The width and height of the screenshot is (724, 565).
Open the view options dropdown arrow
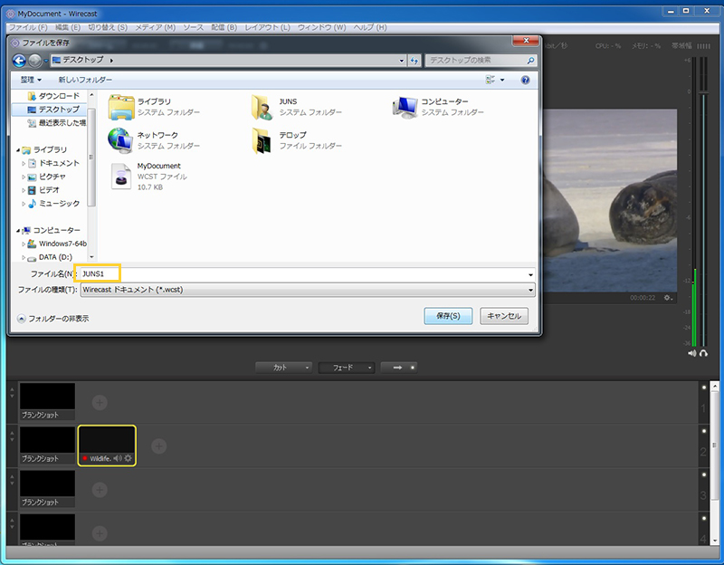pos(502,80)
